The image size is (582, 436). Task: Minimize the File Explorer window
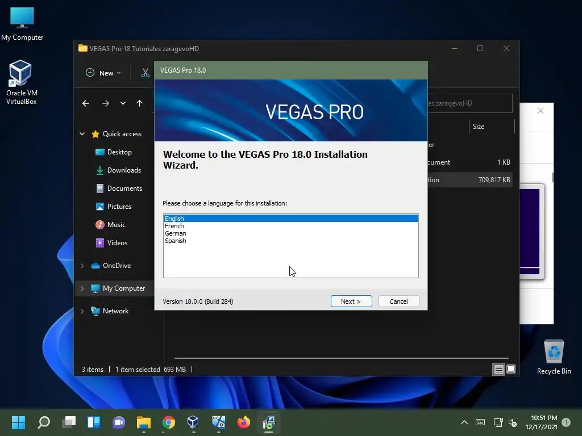pos(455,49)
